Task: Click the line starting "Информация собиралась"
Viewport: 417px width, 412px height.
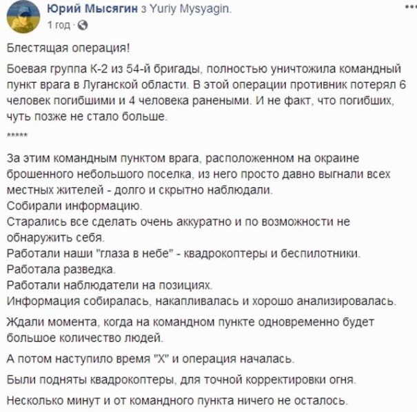Action: pos(201,301)
